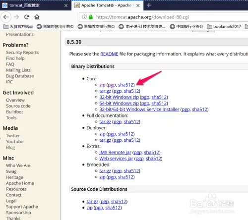Image resolution: width=248 pixels, height=220 pixels.
Task: Download Web services jar
Action: (116, 159)
